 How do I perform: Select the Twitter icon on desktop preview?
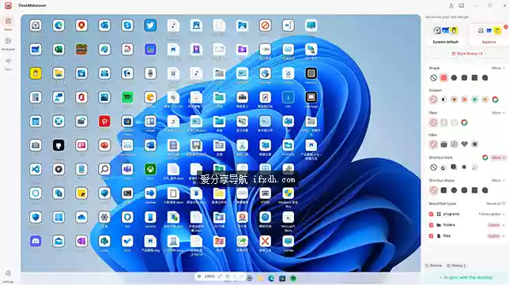pos(150,25)
